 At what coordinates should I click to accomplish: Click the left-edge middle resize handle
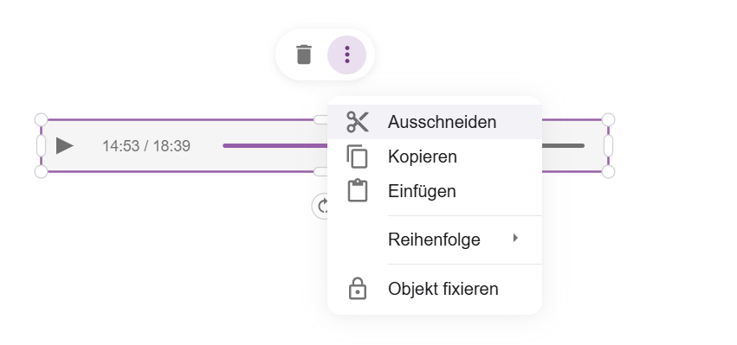(x=42, y=145)
